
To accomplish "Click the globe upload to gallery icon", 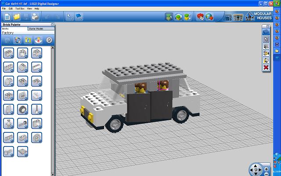I will [x=209, y=17].
